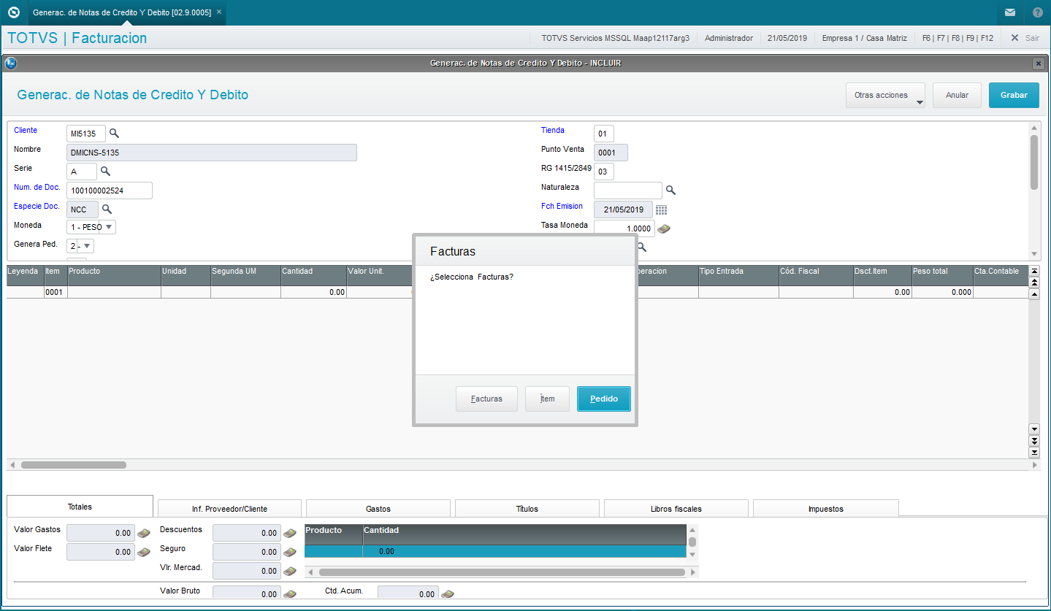Jump to the first row of the items grid

(x=1034, y=271)
